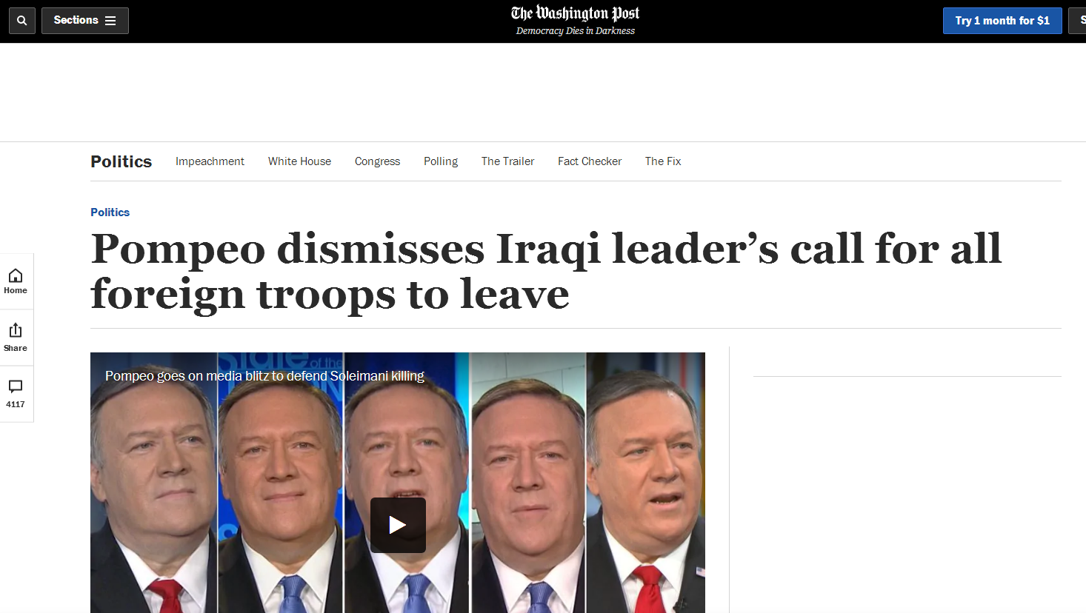Click the Home icon in sidebar
The image size is (1086, 613).
click(x=16, y=281)
